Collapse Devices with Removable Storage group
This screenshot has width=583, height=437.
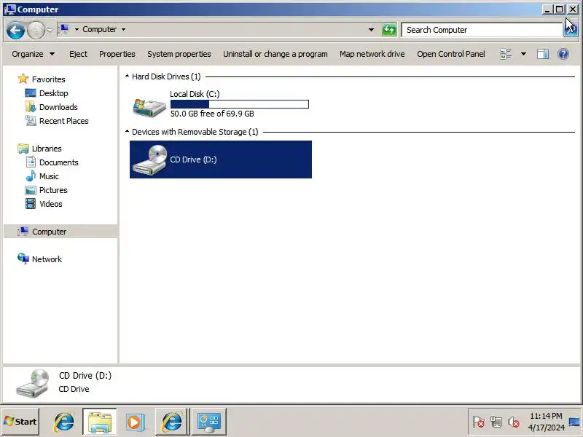[x=127, y=132]
